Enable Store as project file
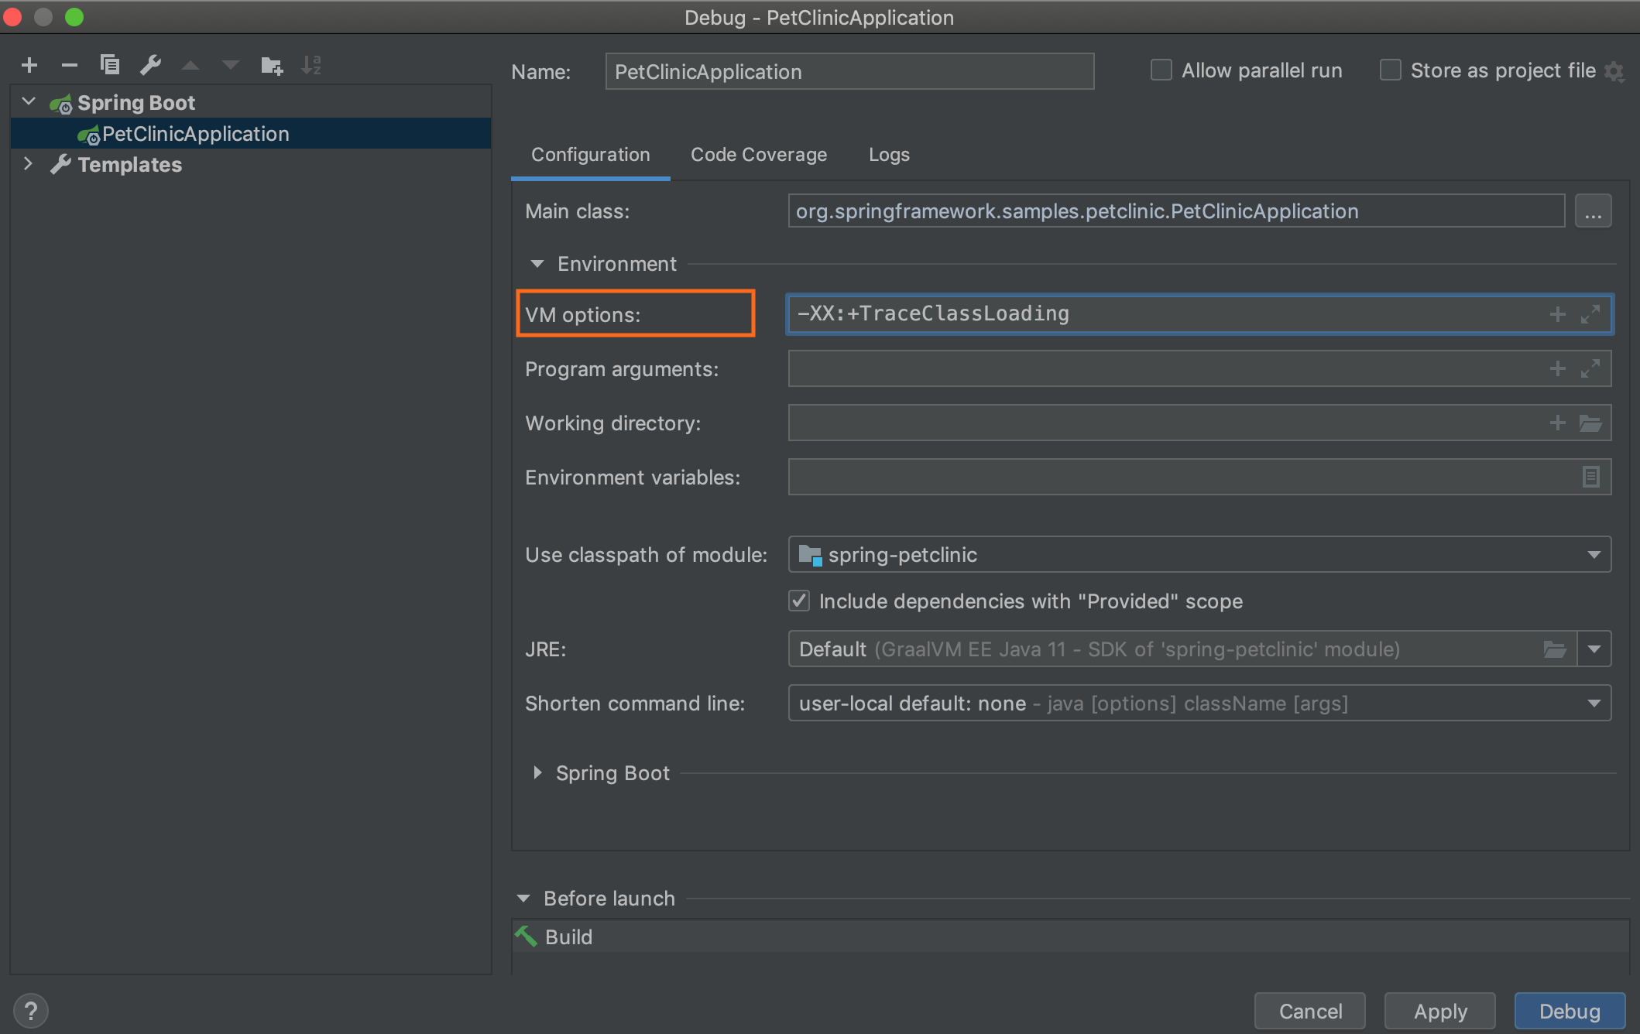Screen dimensions: 1640x1034 tap(1391, 70)
